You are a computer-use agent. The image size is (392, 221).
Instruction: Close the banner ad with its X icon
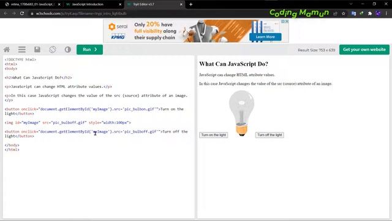(287, 21)
